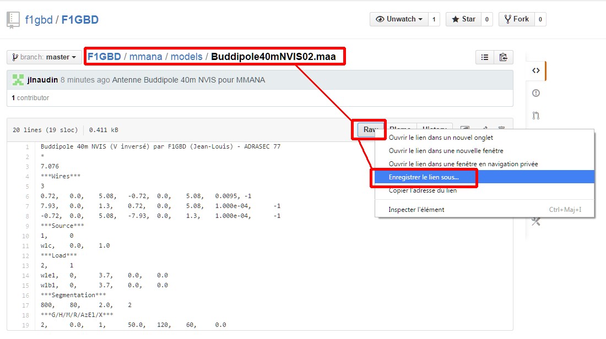The height and width of the screenshot is (339, 606).
Task: Navigate to the models folder breadcrumb
Action: pos(187,57)
